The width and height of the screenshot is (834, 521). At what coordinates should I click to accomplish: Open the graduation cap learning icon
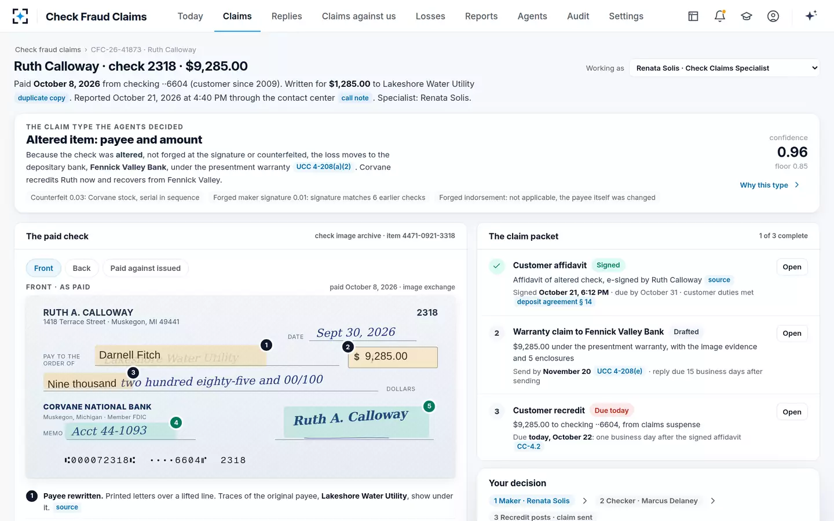[x=747, y=16]
